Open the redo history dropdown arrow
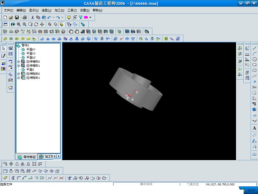 [62, 17]
